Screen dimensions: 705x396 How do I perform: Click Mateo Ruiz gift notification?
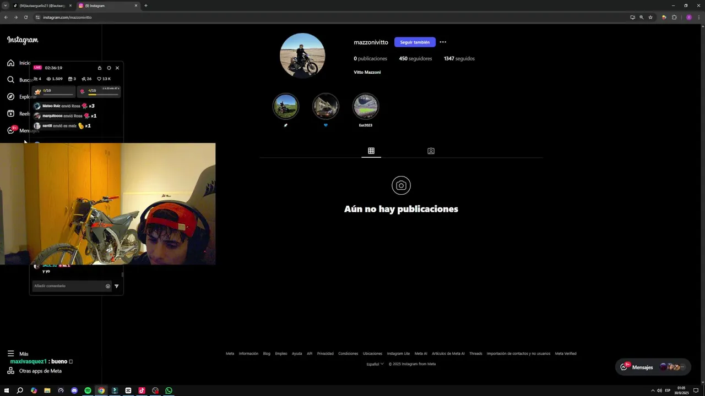point(64,106)
